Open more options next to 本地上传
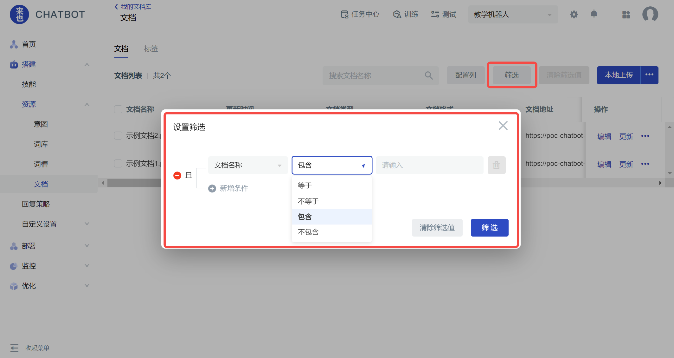The image size is (674, 358). point(650,75)
